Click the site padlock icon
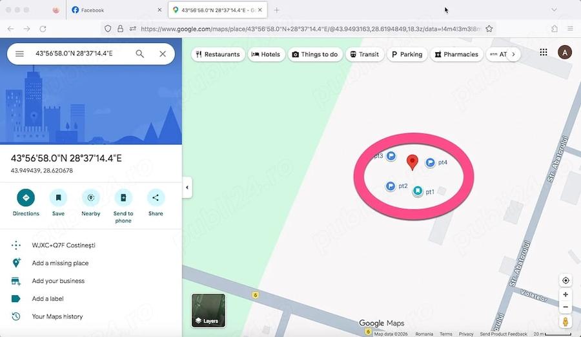 point(121,28)
